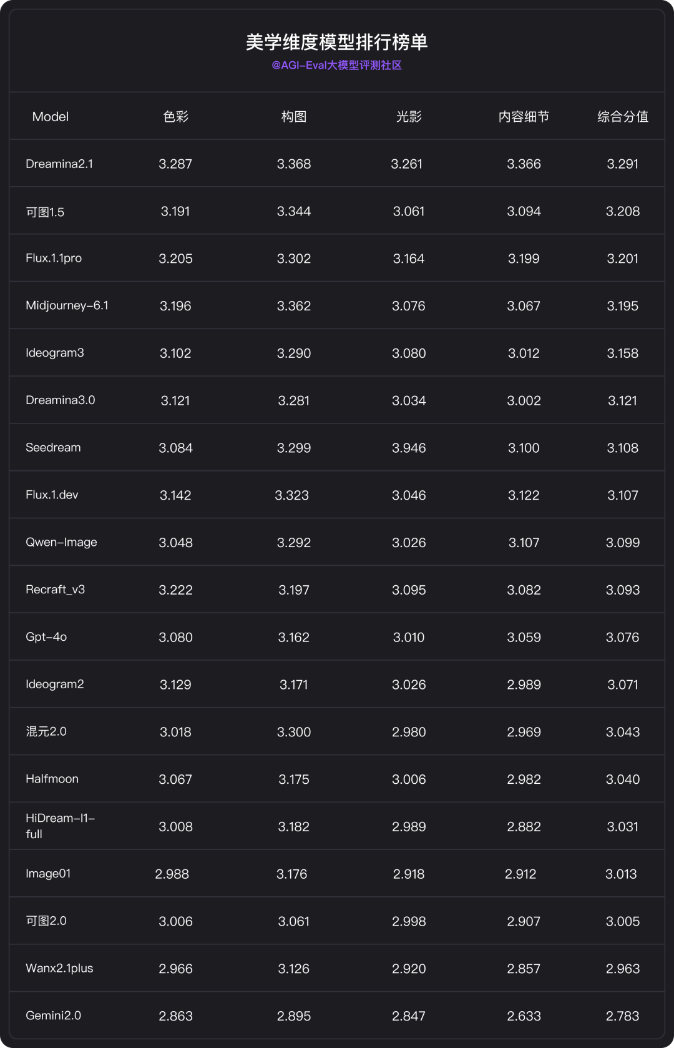Select the Gpt-4o model name
This screenshot has width=674, height=1048.
tap(46, 637)
